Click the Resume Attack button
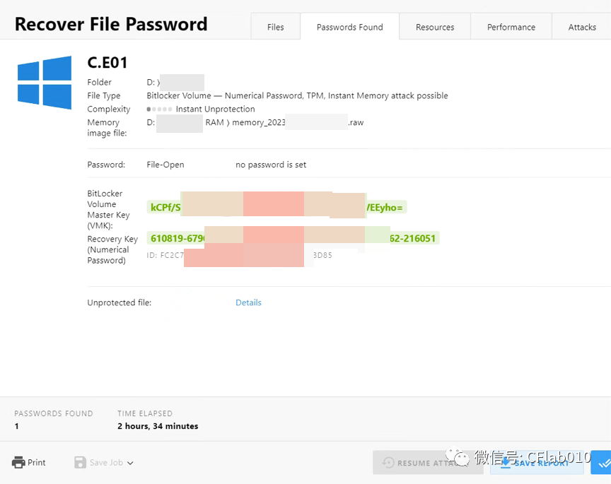Viewport: 611px width, 484px height. tap(428, 463)
